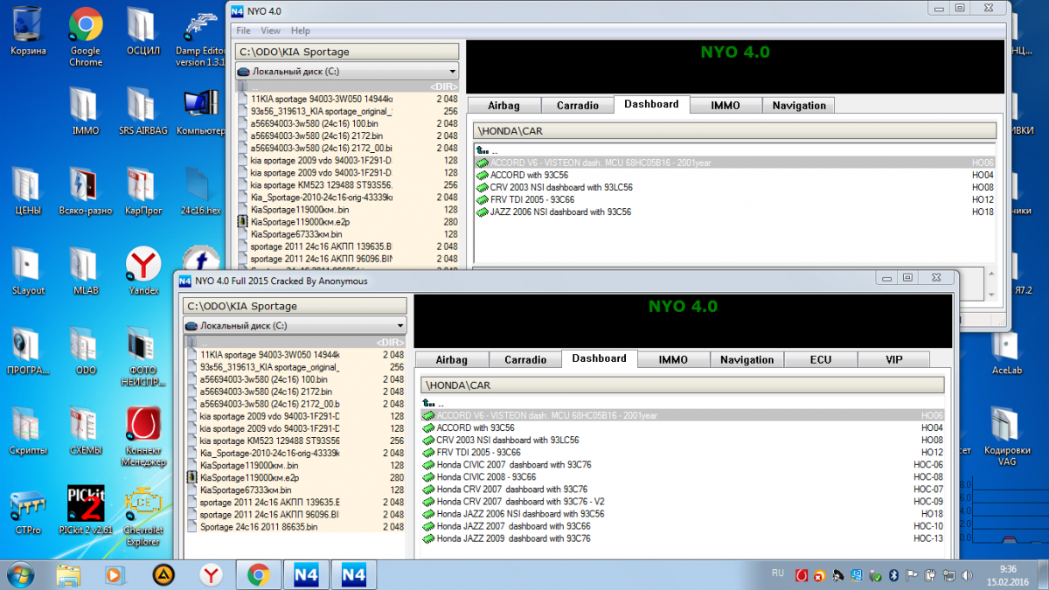Click the Windows Start button

(21, 573)
